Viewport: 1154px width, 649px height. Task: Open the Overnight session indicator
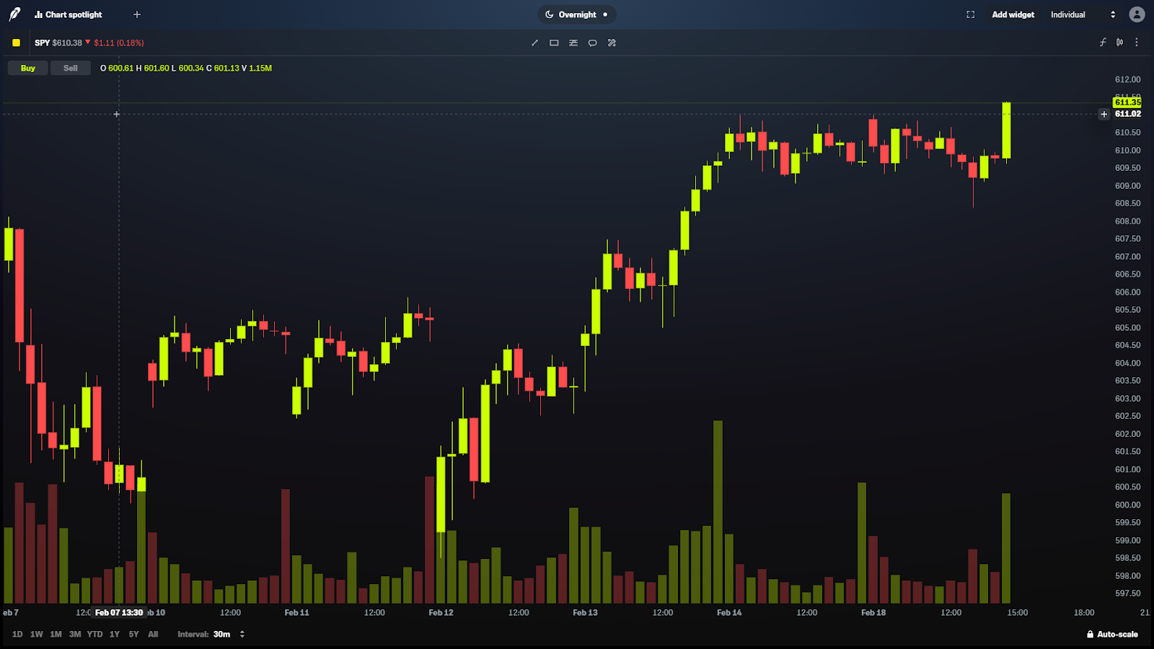[x=576, y=14]
